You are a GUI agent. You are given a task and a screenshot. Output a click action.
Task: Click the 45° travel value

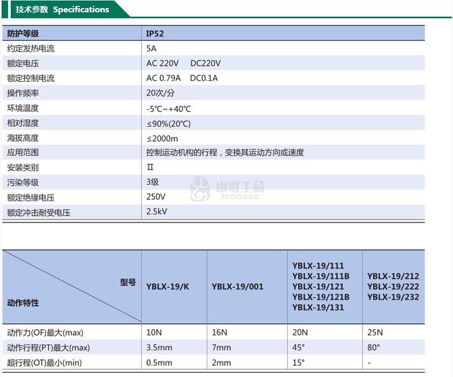(x=299, y=347)
